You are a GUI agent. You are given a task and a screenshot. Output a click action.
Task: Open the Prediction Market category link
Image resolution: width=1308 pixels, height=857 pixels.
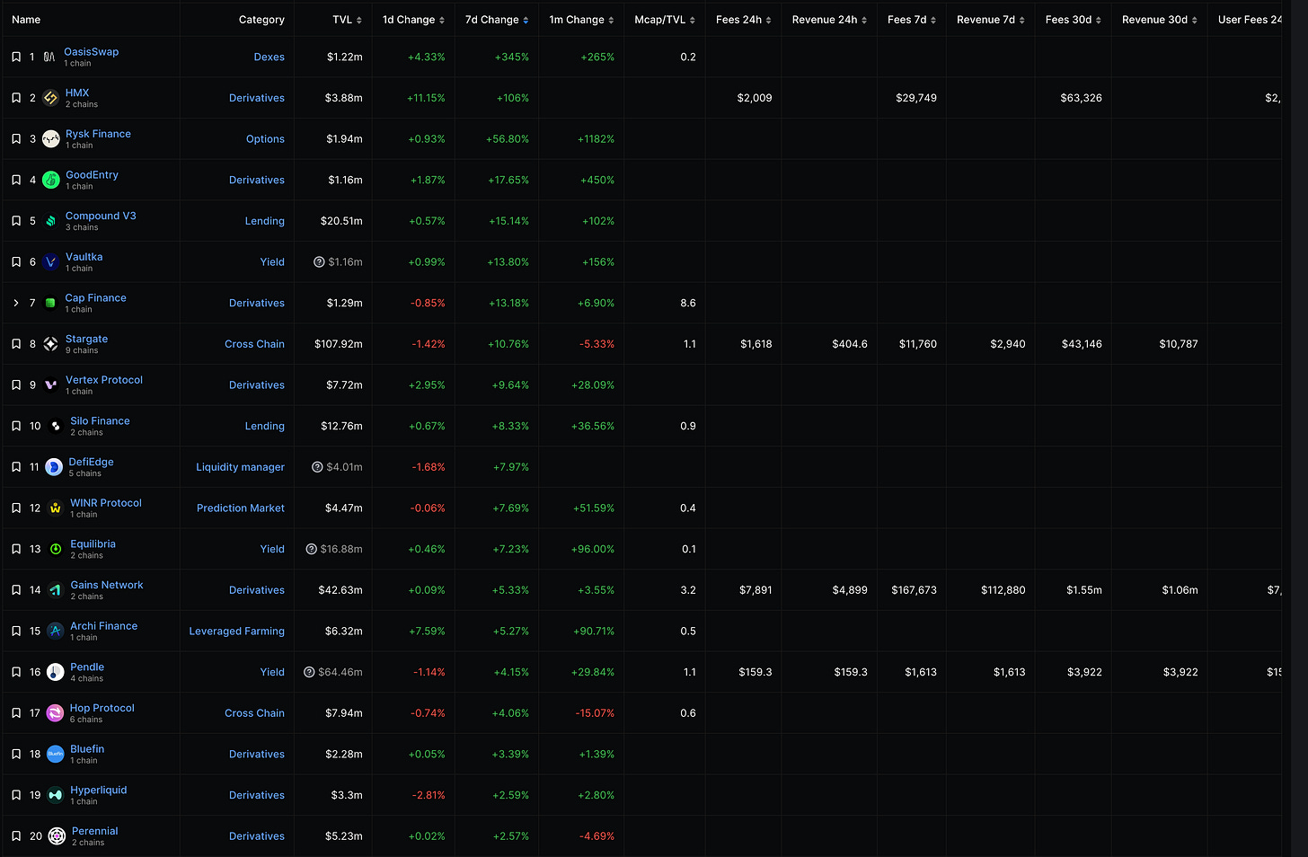pyautogui.click(x=240, y=508)
